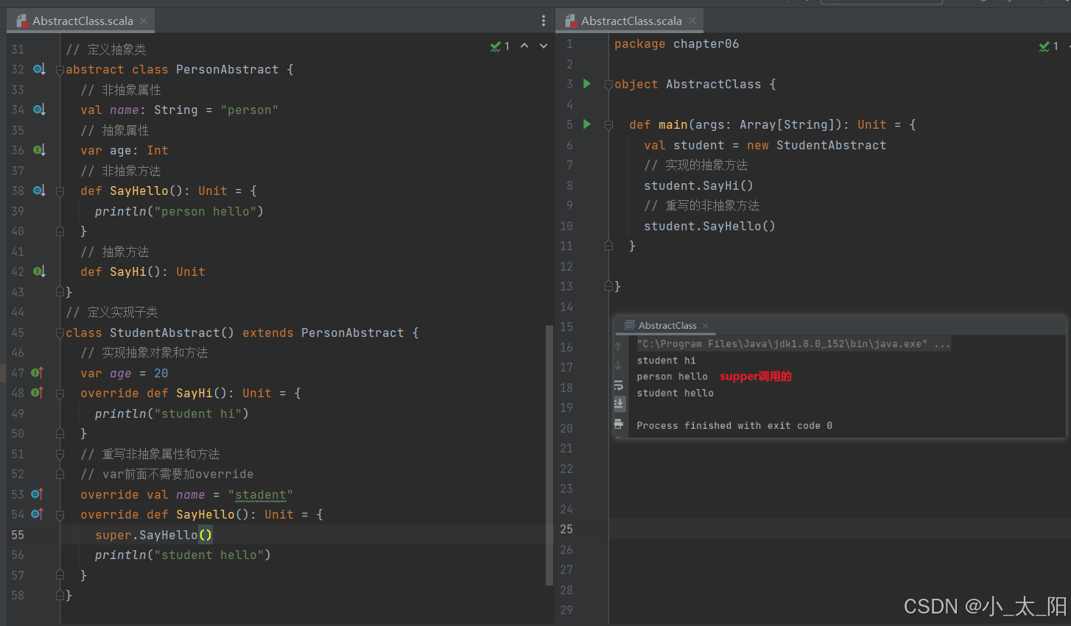Image resolution: width=1071 pixels, height=626 pixels.
Task: Click Scala file icon on right tab
Action: pyautogui.click(x=571, y=21)
